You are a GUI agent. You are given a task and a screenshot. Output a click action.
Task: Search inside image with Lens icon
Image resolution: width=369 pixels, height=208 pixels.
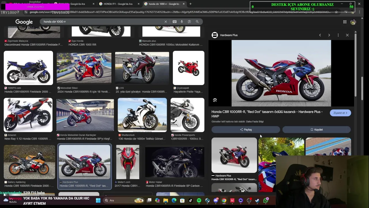tap(215, 100)
